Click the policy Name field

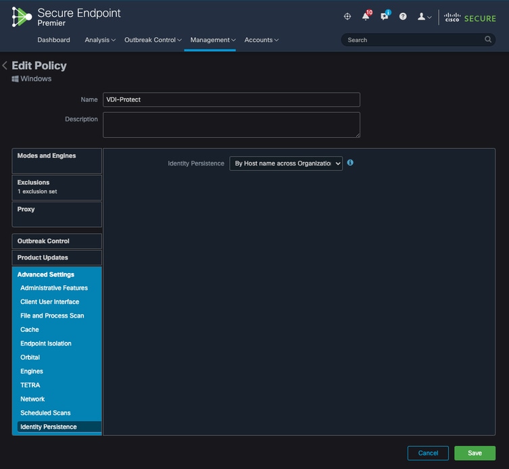tap(231, 99)
